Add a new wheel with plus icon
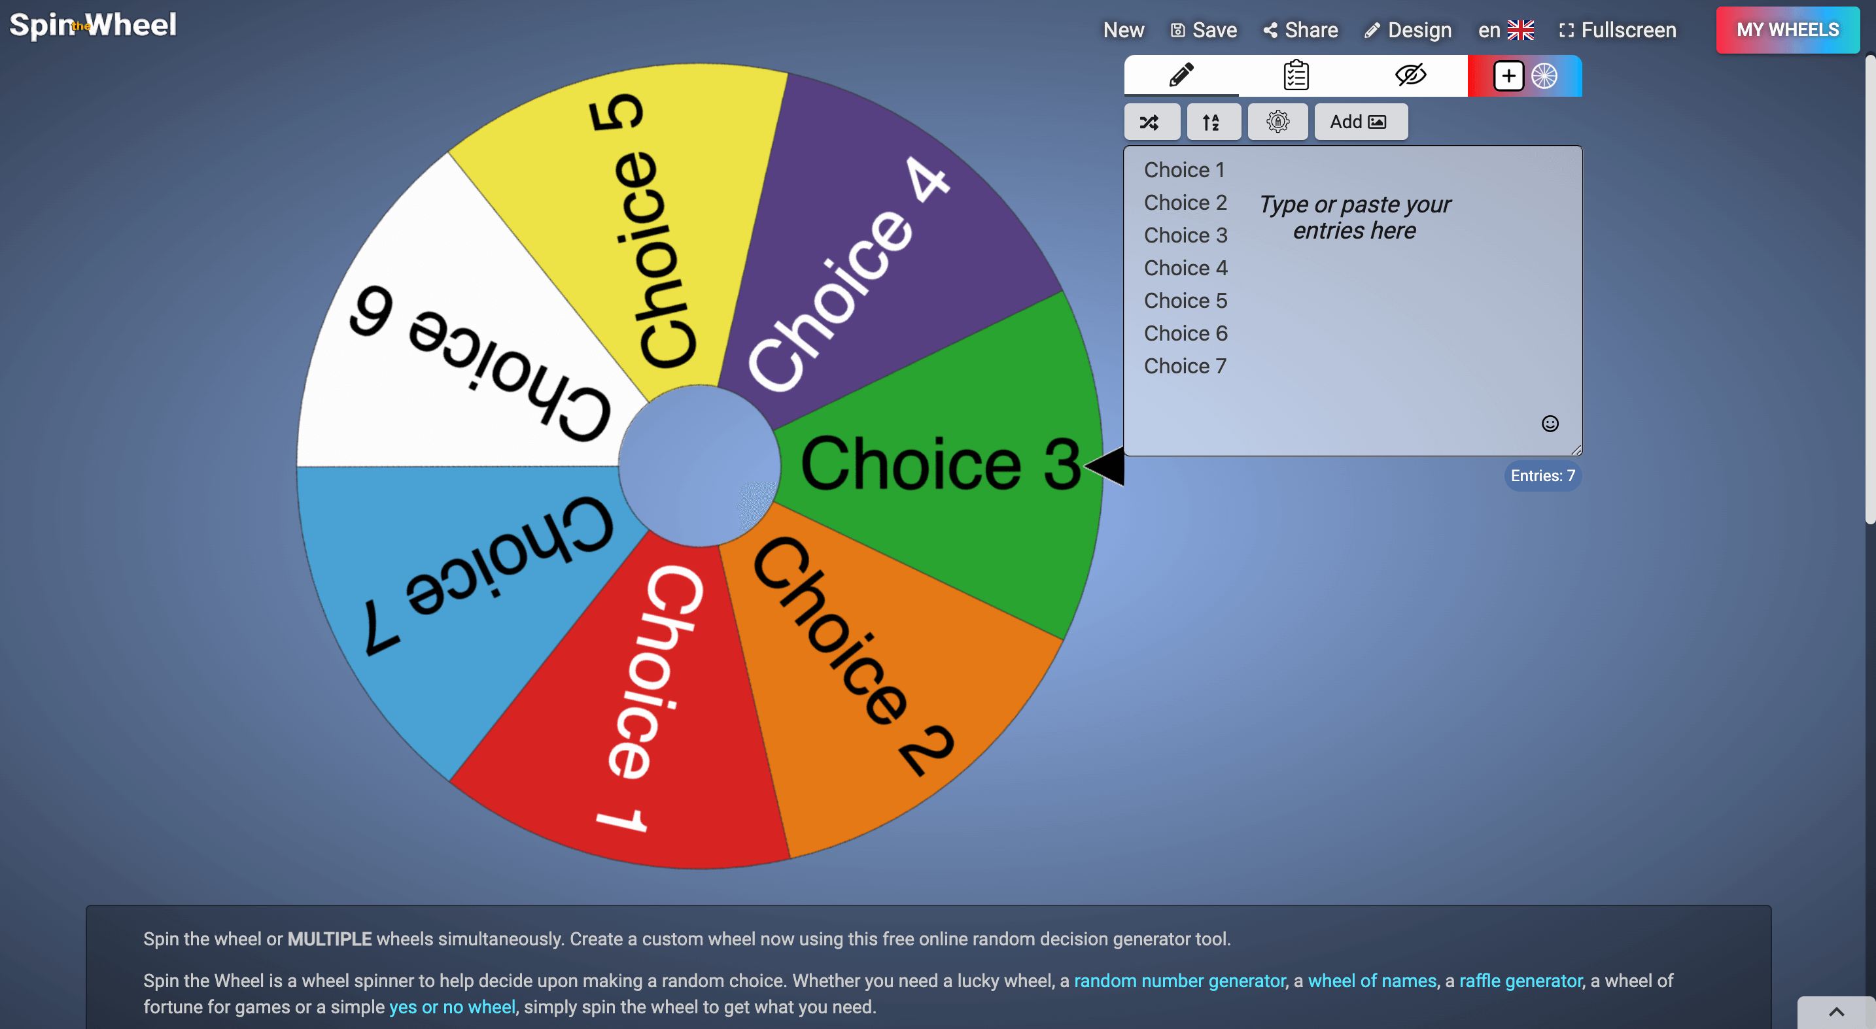The height and width of the screenshot is (1029, 1876). pyautogui.click(x=1508, y=76)
